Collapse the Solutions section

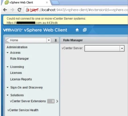pos(8,95)
